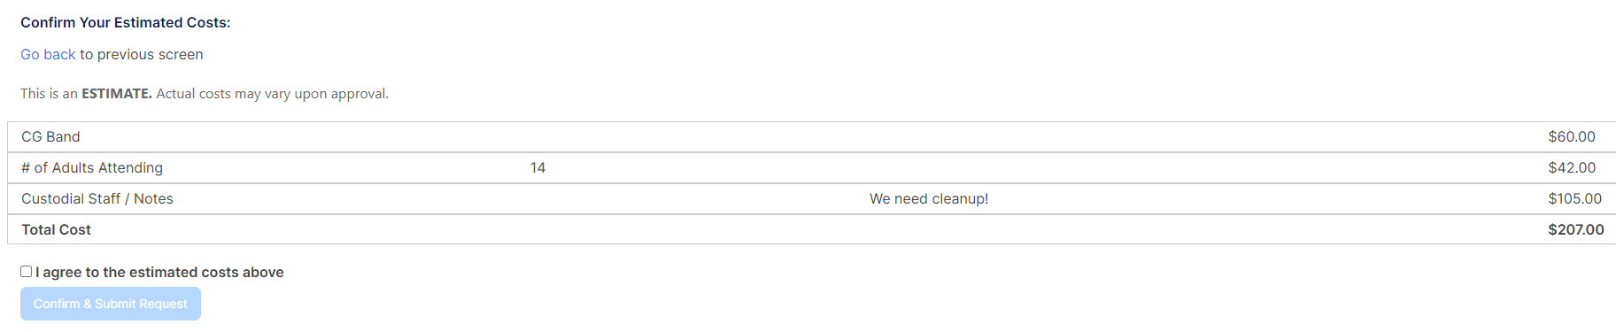Click the 'This is an' notice opening words

pyautogui.click(x=50, y=93)
